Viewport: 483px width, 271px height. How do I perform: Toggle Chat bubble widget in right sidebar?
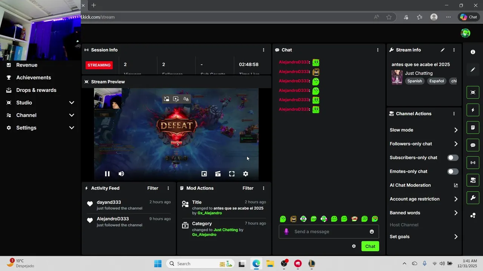tap(473, 145)
